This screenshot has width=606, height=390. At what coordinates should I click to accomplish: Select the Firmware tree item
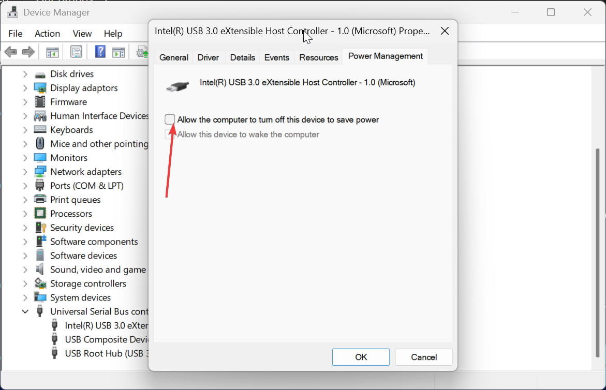click(68, 102)
